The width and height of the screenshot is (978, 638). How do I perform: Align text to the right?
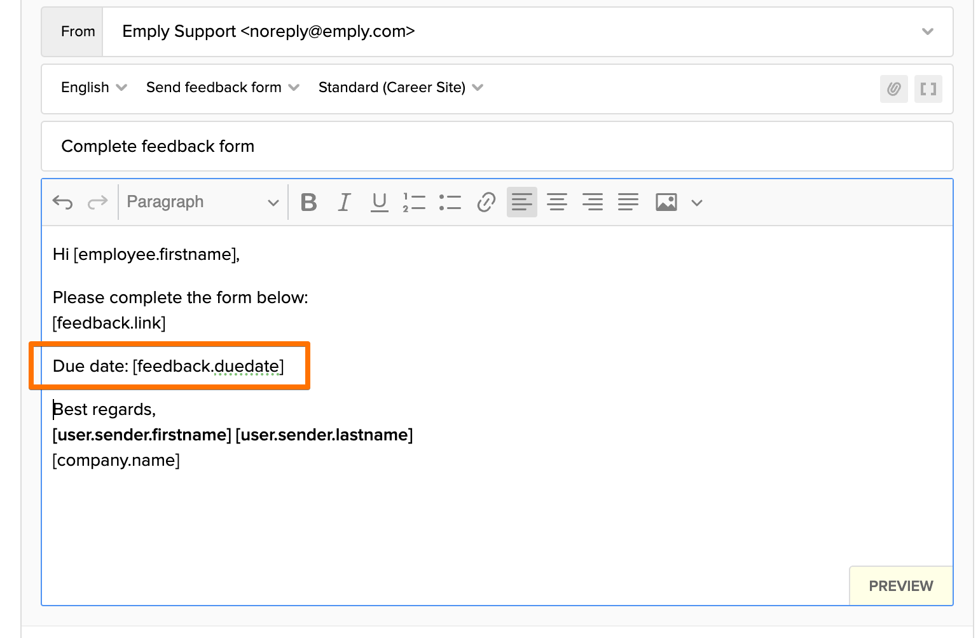[593, 202]
